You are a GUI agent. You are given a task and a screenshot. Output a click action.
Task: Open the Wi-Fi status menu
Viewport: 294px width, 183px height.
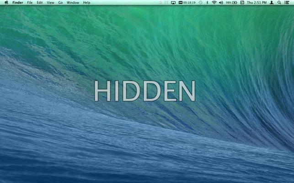pos(214,3)
